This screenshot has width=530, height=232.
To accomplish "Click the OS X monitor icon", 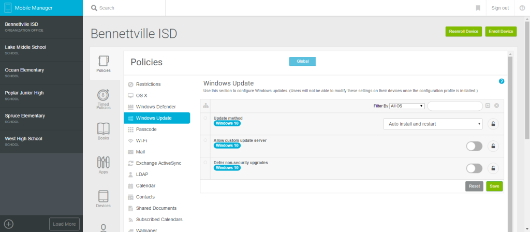I will click(x=130, y=95).
